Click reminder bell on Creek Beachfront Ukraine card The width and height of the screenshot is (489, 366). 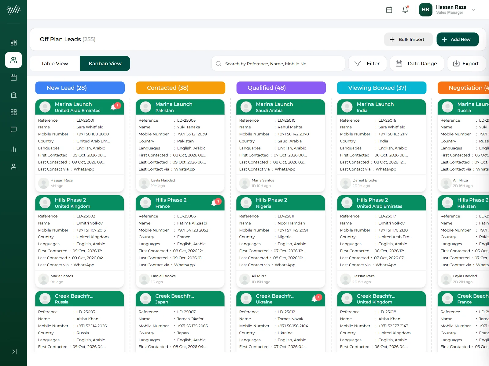click(316, 298)
